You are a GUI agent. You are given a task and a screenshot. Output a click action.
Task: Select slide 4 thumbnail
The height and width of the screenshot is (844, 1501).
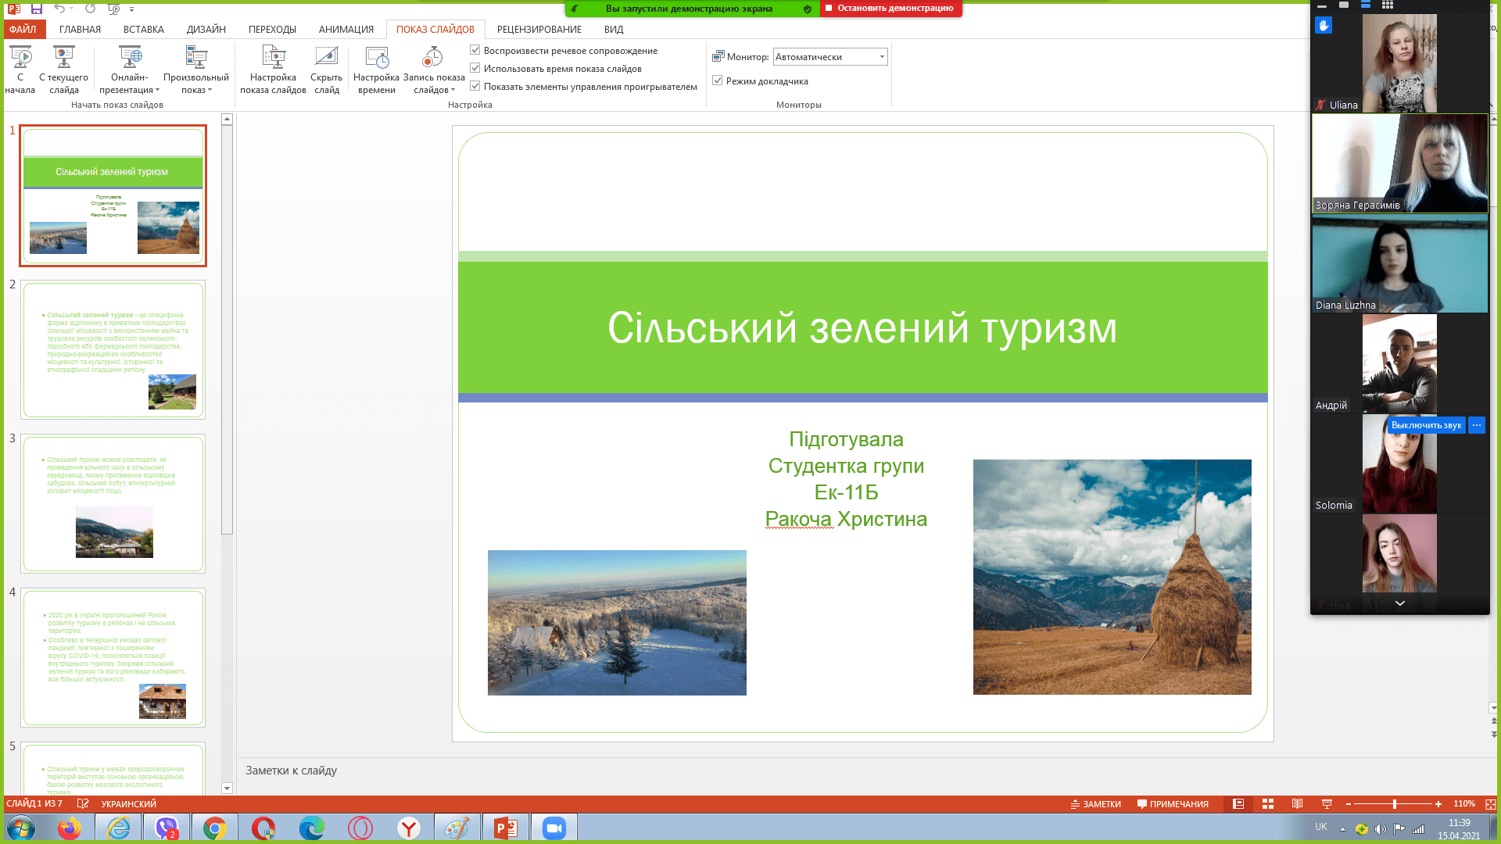113,657
